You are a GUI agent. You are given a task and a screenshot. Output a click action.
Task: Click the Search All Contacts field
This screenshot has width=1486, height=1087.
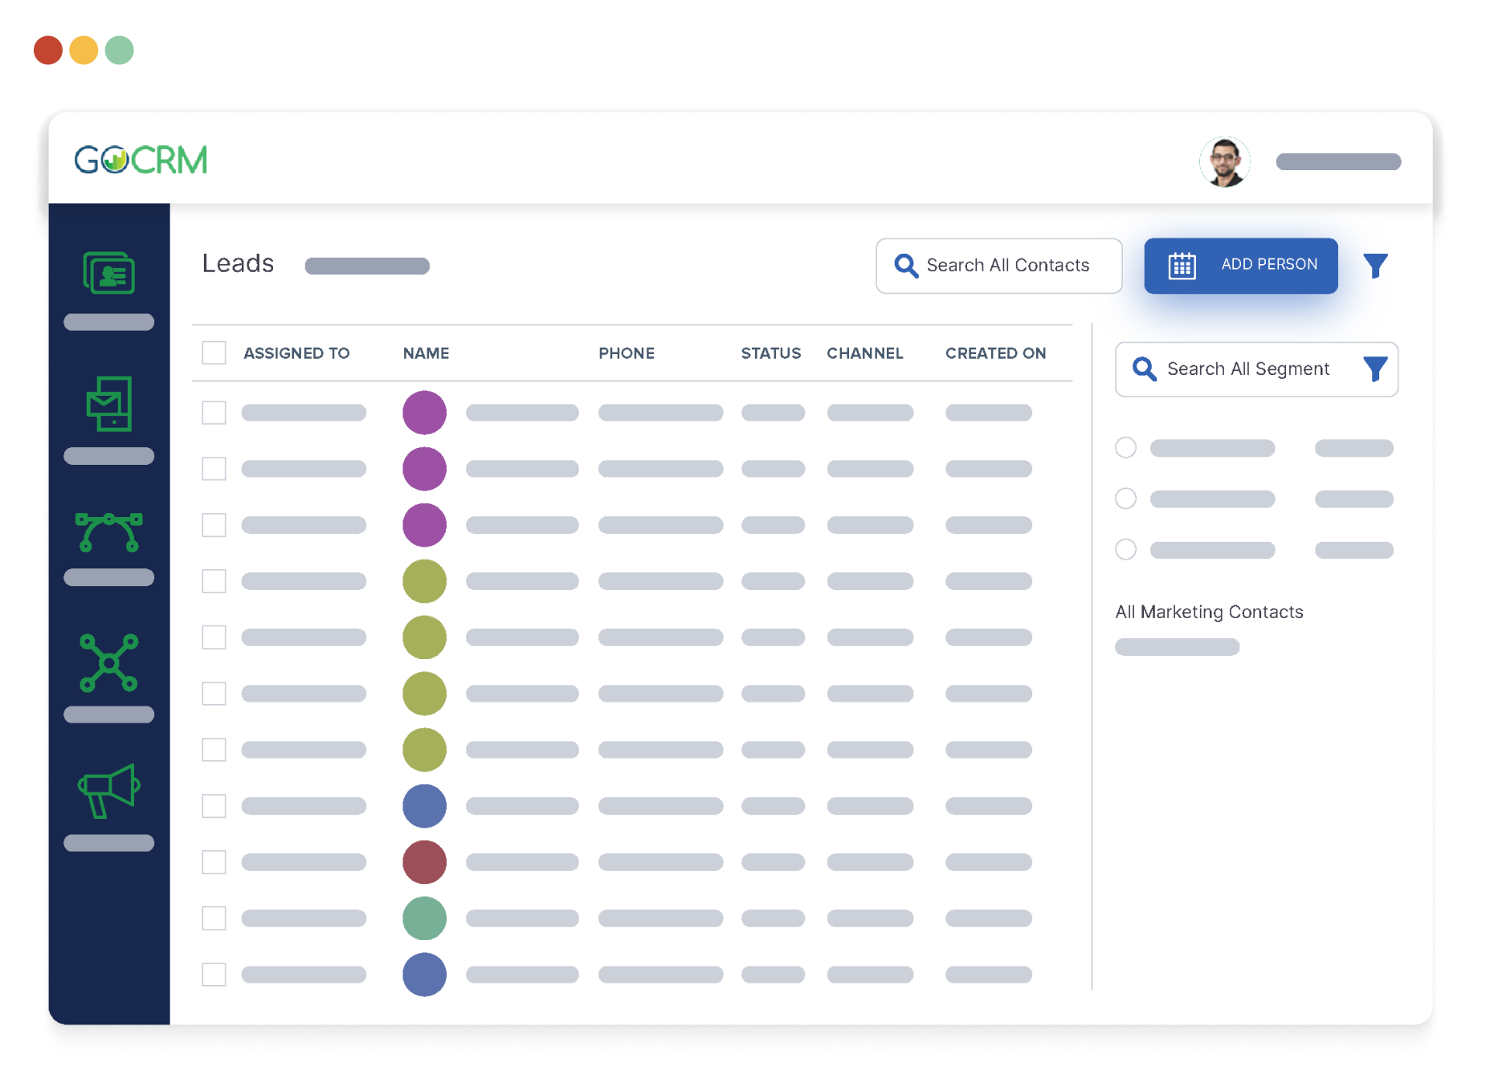pos(1007,266)
